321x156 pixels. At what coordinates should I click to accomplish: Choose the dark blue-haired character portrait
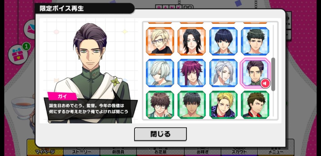[x=223, y=41]
